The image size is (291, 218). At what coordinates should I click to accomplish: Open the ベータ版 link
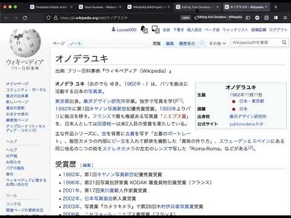[x=212, y=30]
